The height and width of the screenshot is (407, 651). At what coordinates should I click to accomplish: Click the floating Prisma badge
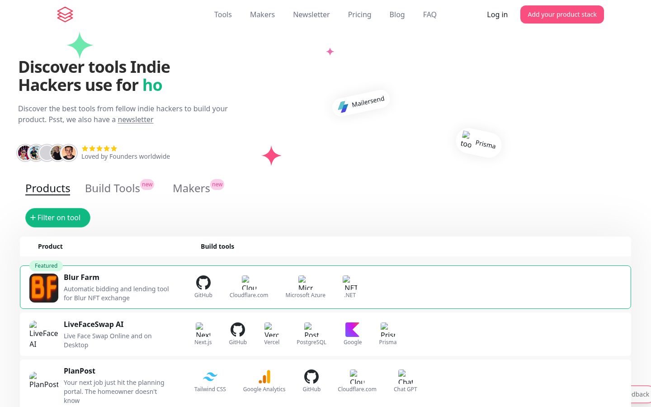click(479, 142)
